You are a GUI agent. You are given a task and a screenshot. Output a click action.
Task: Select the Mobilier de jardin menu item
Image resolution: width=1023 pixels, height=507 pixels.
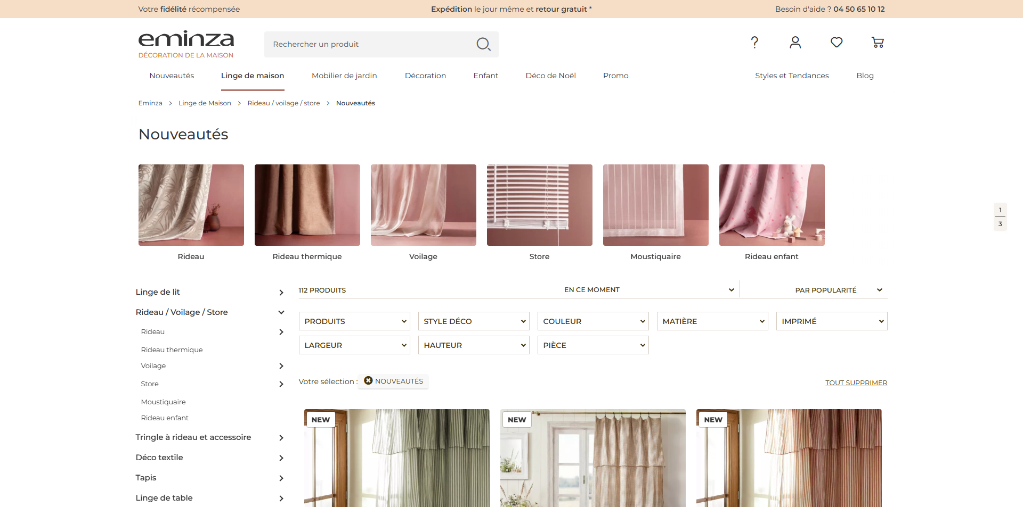tap(344, 76)
